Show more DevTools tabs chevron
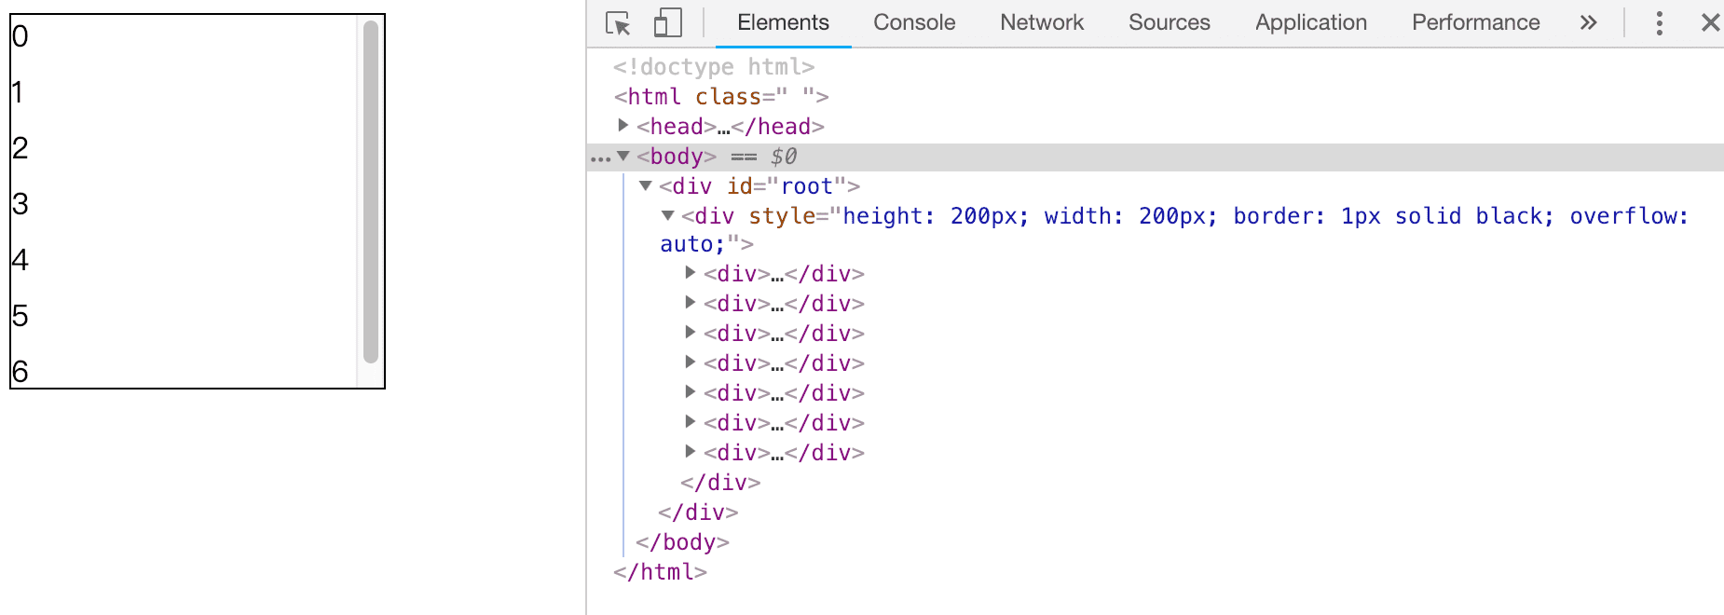Viewport: 1724px width, 615px height. click(1589, 23)
